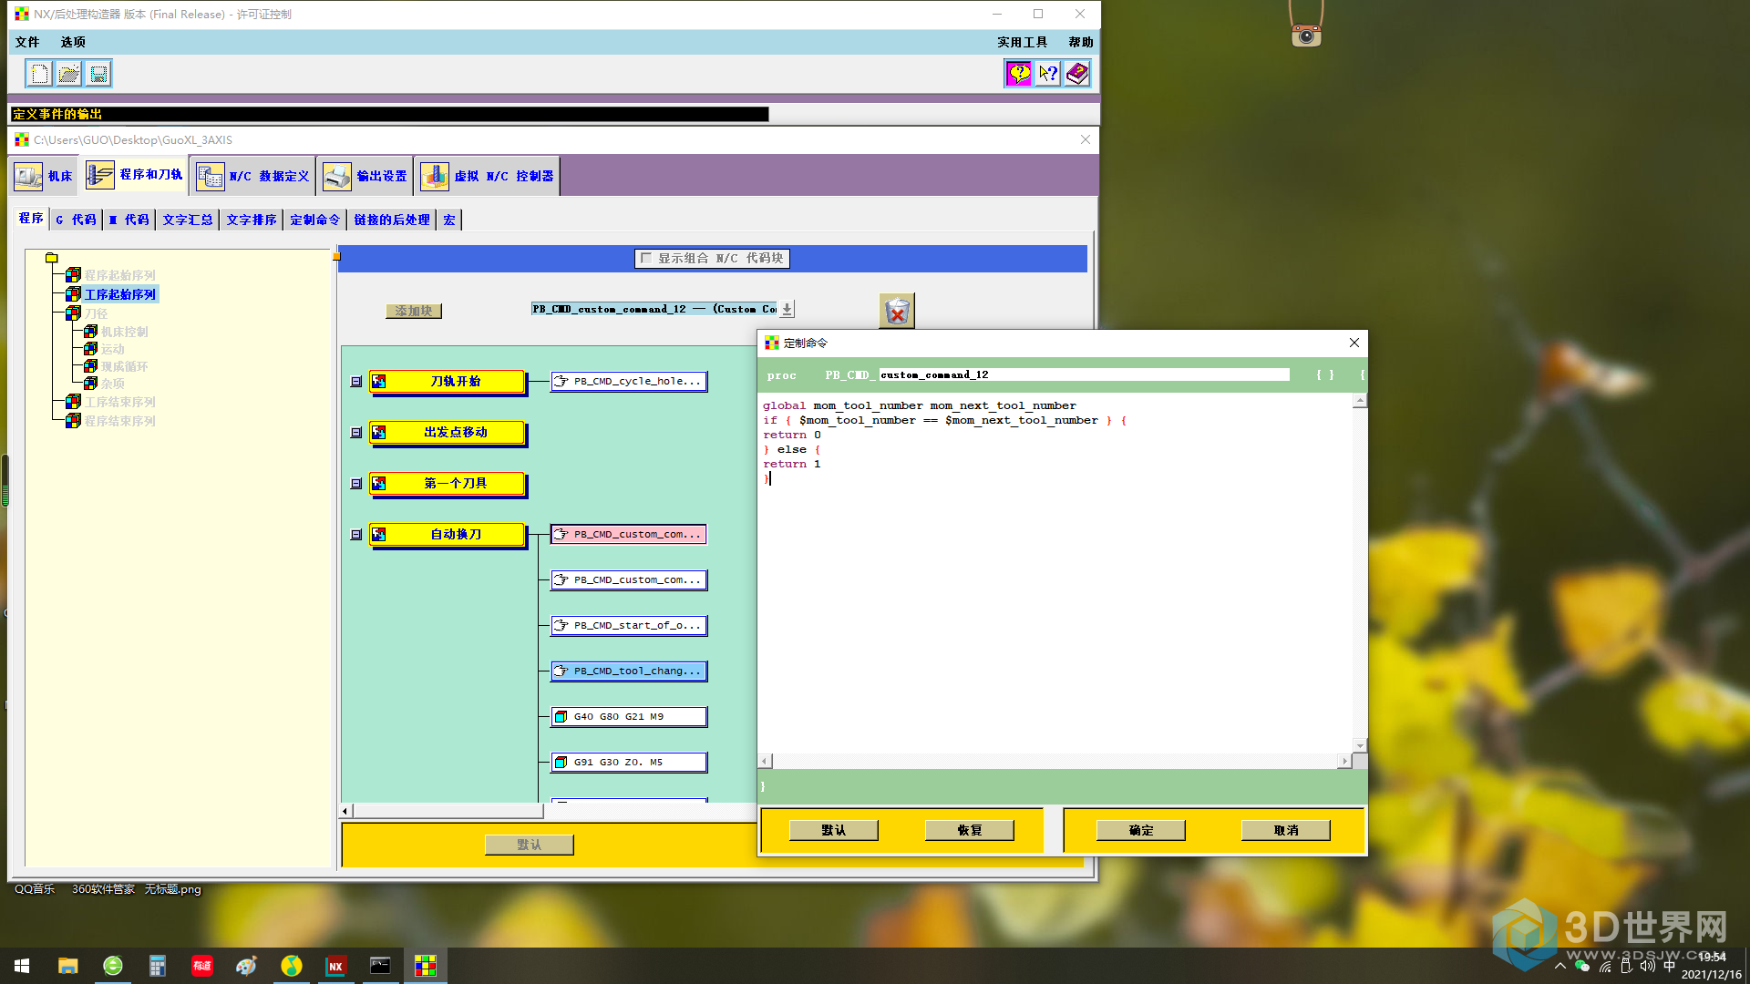Click the Windows Start button
Viewport: 1750px width, 984px height.
pyautogui.click(x=22, y=966)
